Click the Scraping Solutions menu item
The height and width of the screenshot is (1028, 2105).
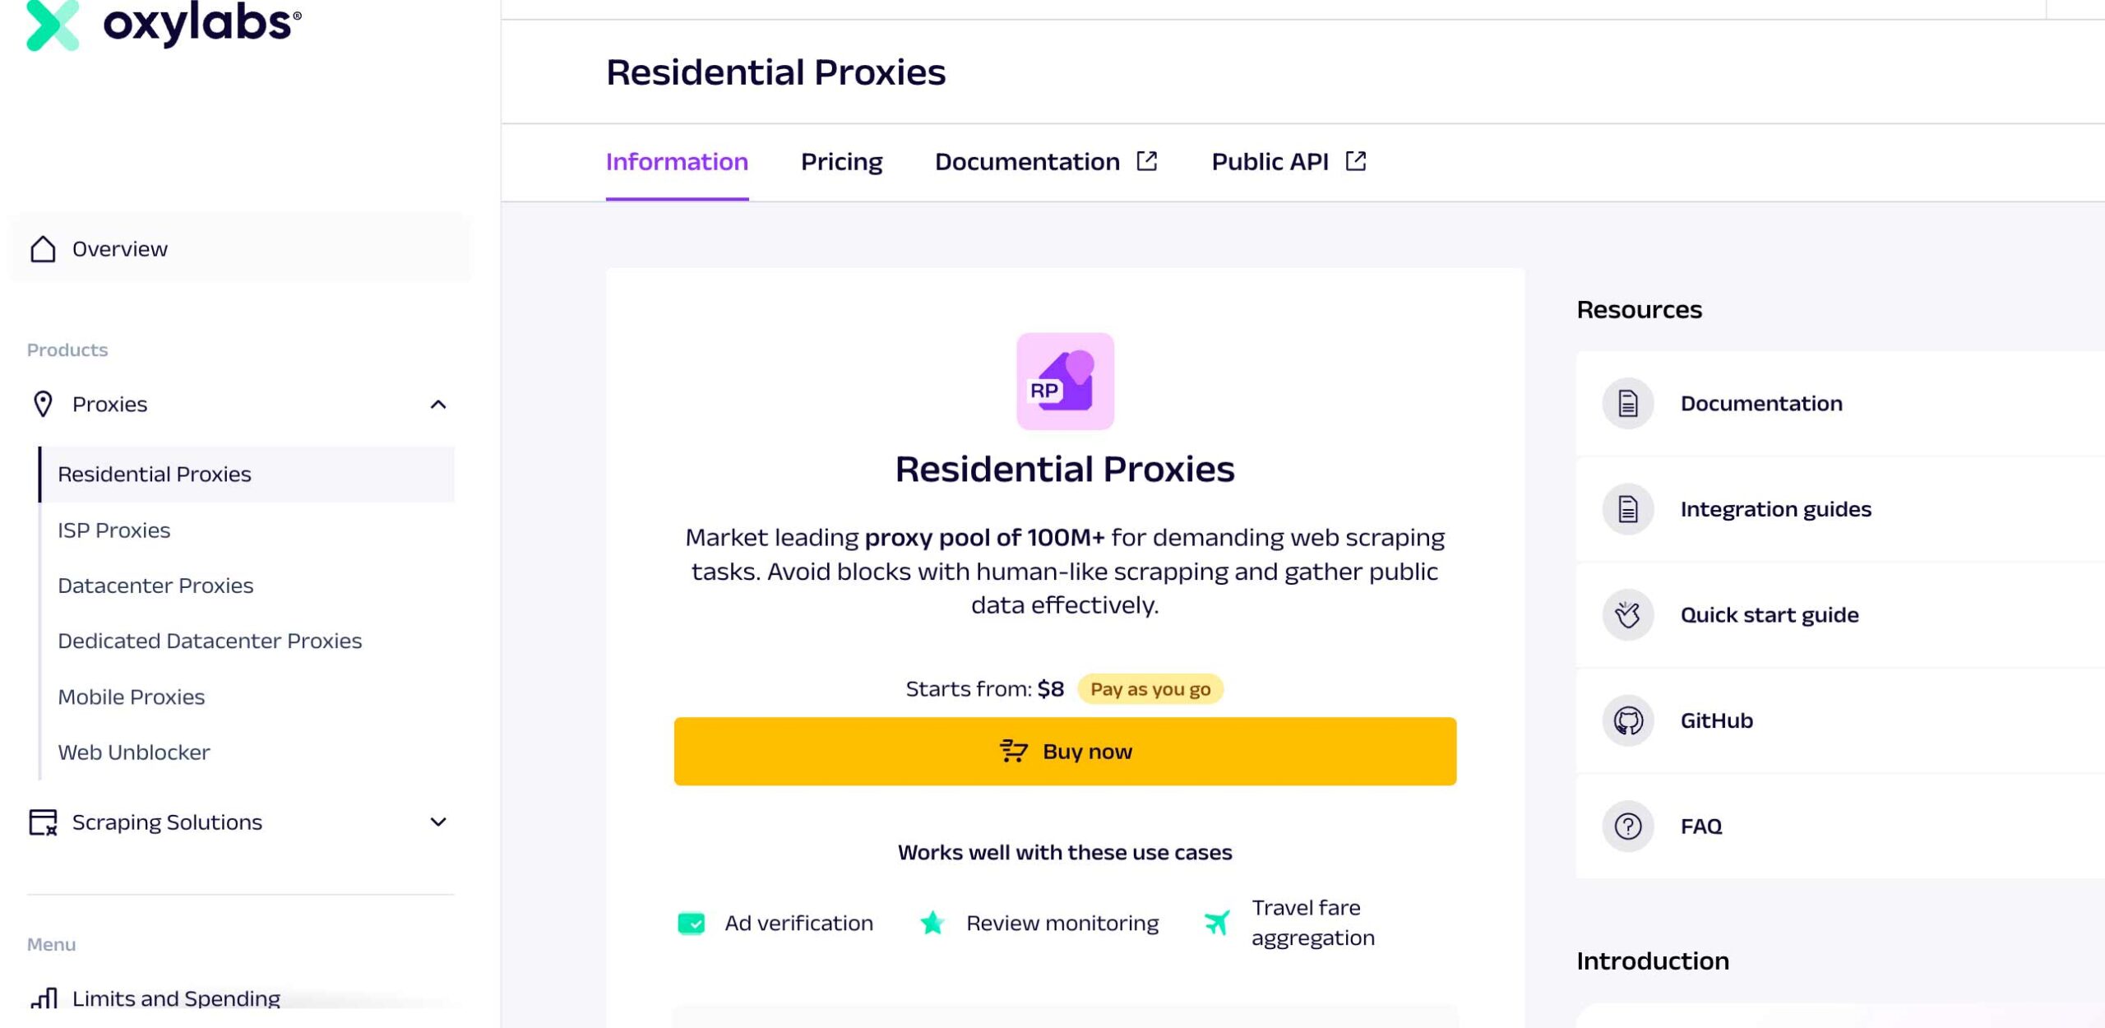coord(167,822)
